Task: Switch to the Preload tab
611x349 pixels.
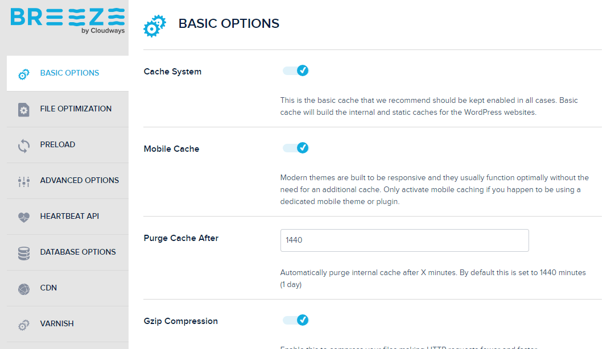Action: tap(57, 144)
